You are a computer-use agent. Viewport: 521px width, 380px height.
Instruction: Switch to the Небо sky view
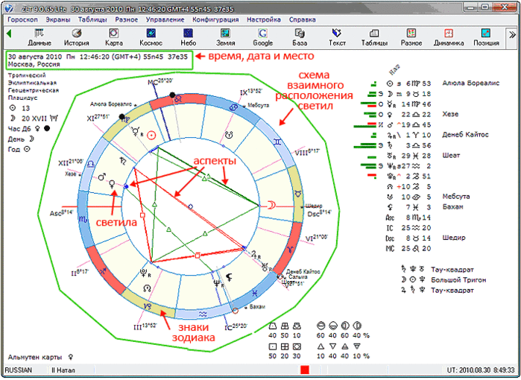pos(188,37)
